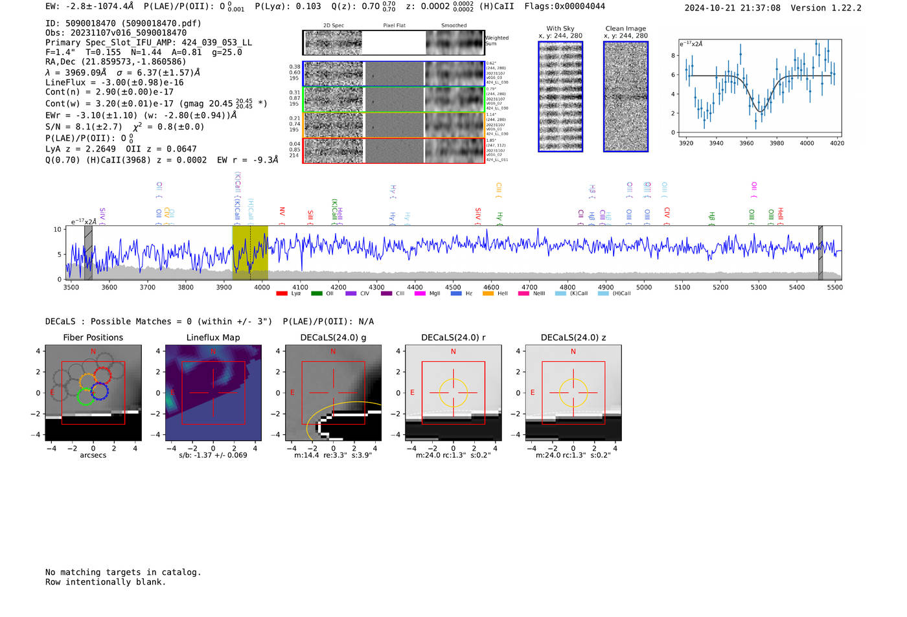Click the 'No matching targets in catalog.' message
Viewport: 907px width, 617px height.
coord(123,572)
